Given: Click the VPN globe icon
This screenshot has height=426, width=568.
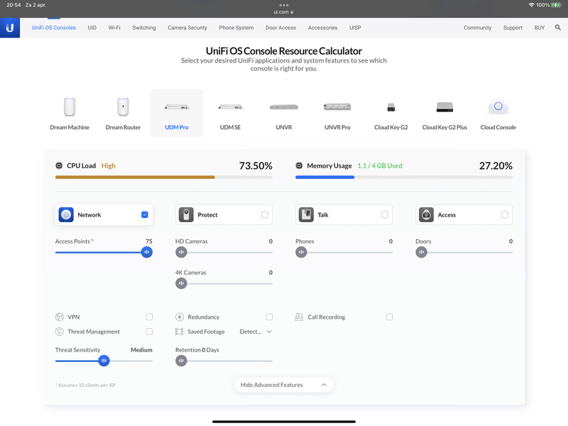Looking at the screenshot, I should click(60, 317).
